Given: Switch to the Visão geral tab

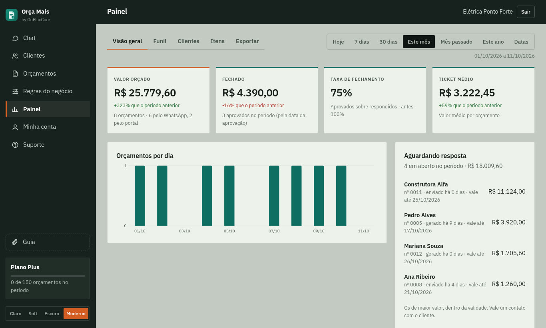Looking at the screenshot, I should 128,41.
